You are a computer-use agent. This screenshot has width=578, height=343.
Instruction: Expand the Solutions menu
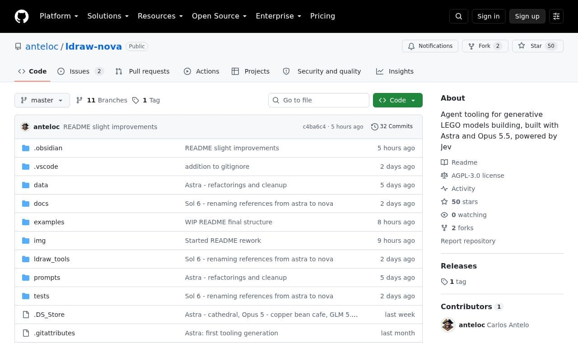tap(108, 16)
